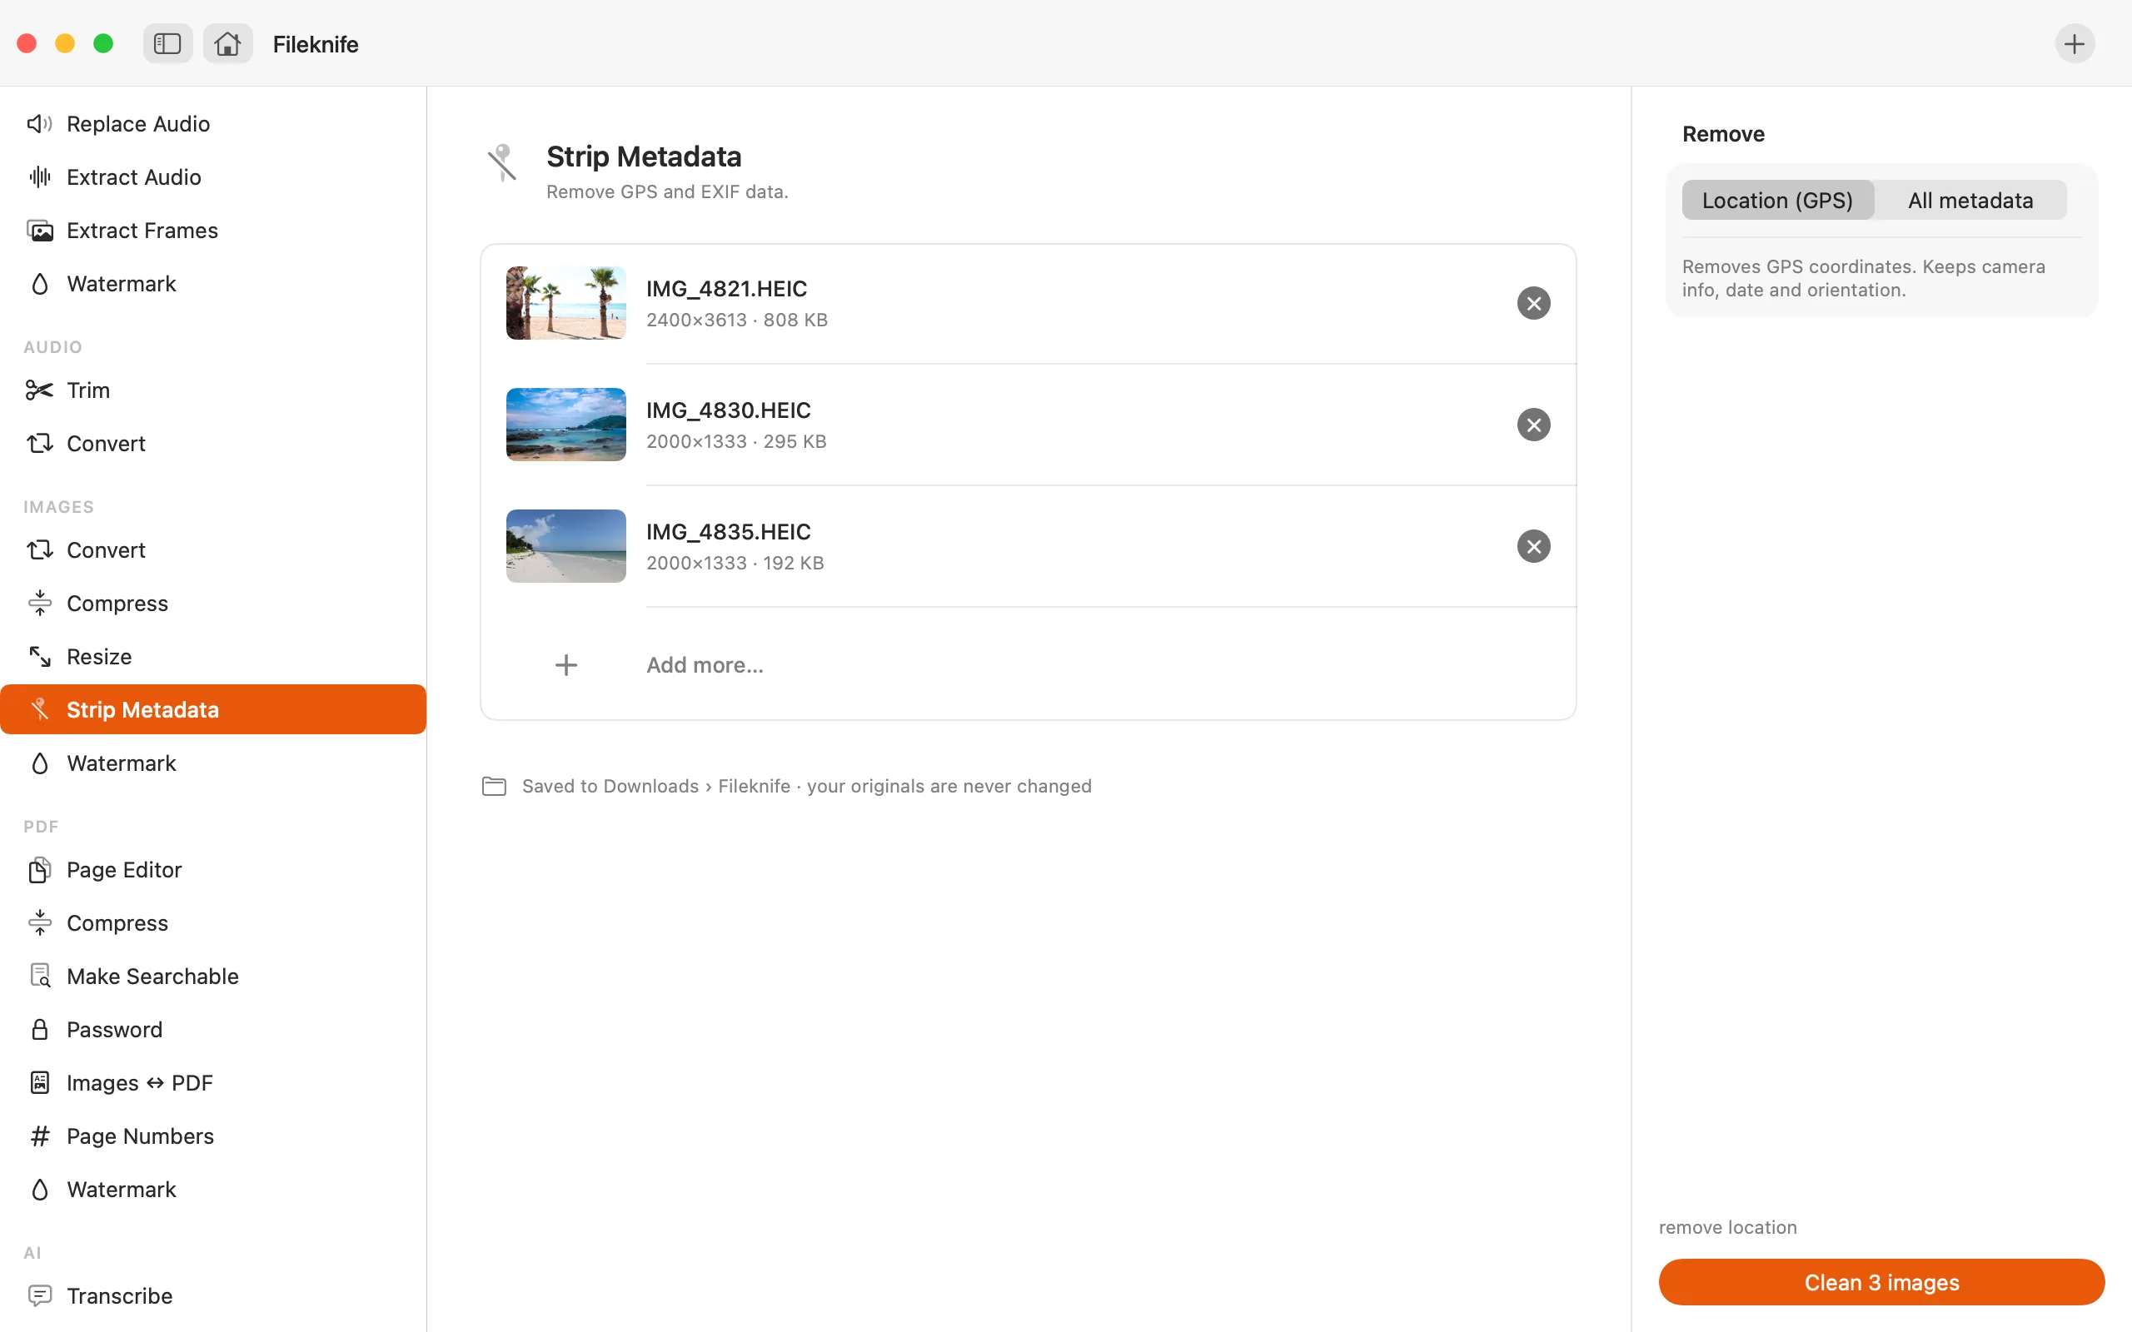The height and width of the screenshot is (1332, 2132).
Task: Open Transcribe speech bubble icon
Action: point(40,1295)
